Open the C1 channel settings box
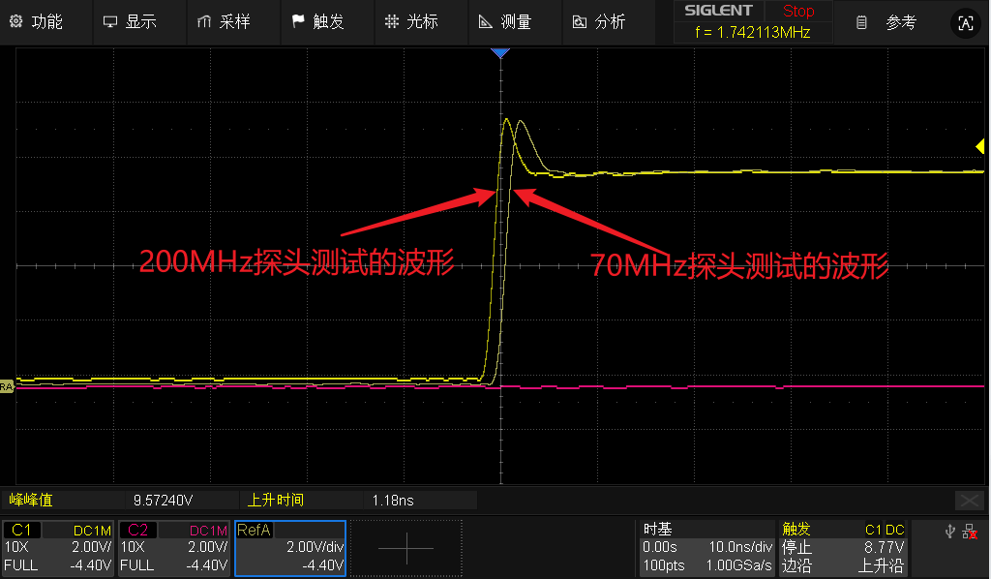The image size is (991, 579). click(x=58, y=548)
